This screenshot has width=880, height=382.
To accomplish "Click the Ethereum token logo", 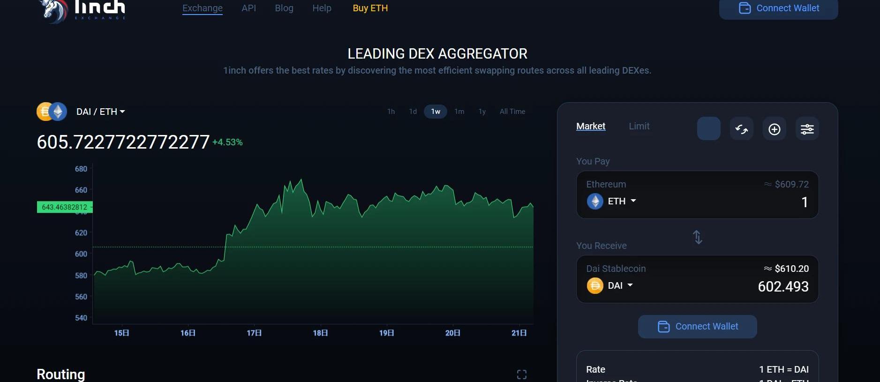I will [x=595, y=201].
